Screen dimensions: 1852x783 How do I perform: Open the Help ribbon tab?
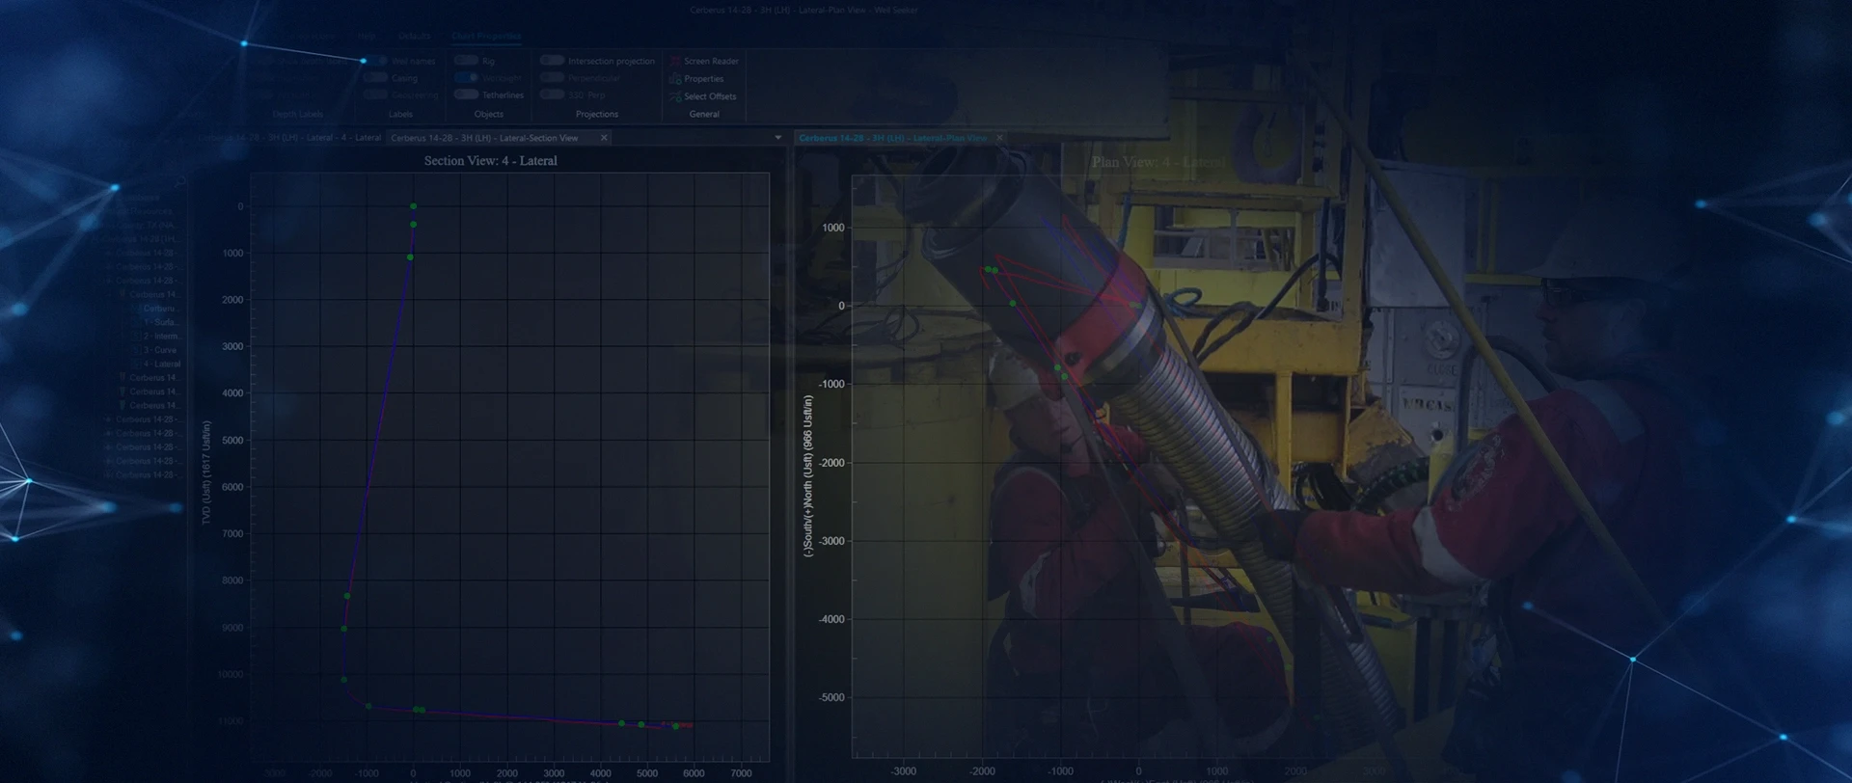(x=367, y=36)
